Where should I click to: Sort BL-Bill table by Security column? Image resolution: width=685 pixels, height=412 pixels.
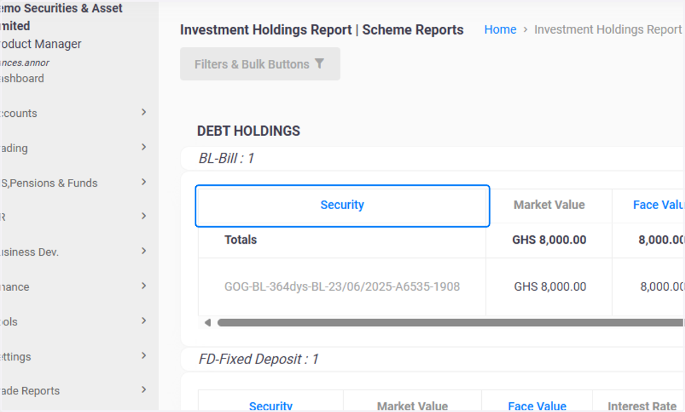[342, 205]
